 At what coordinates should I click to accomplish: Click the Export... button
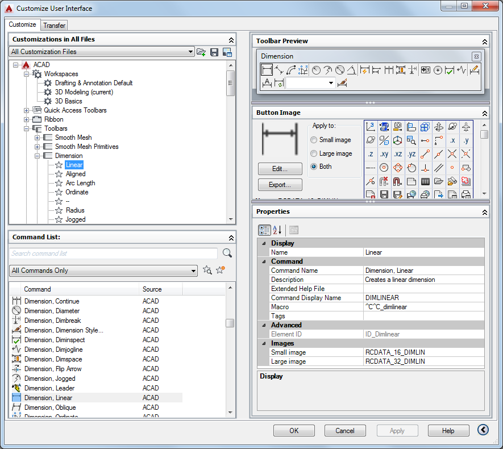tap(280, 185)
